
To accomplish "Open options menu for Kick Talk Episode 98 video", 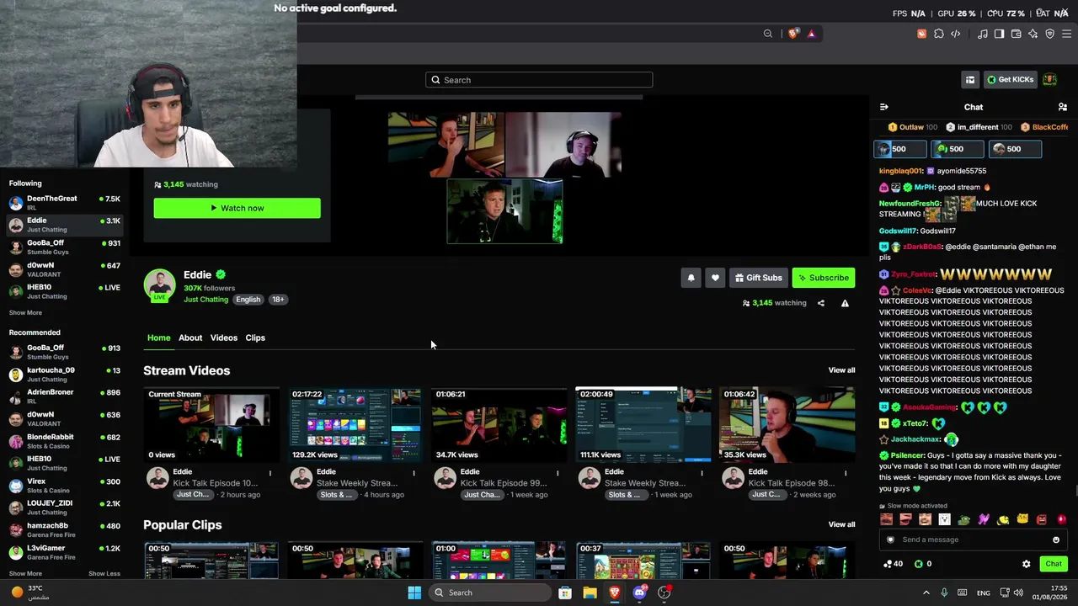I will [x=846, y=473].
